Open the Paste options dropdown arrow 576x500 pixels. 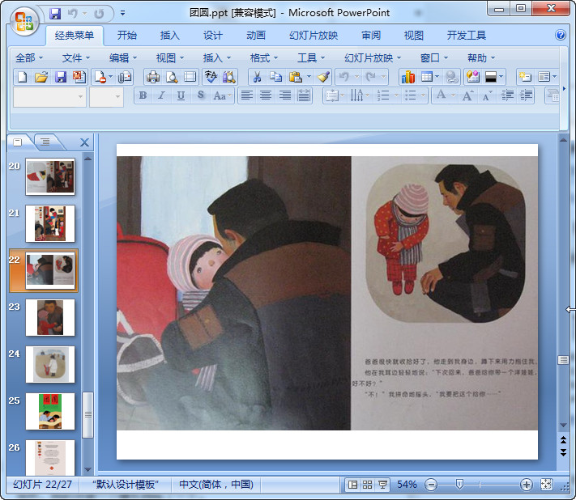309,77
